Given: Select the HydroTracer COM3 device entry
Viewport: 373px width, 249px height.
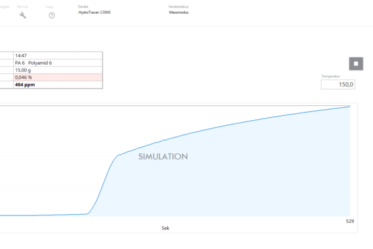Looking at the screenshot, I should (x=95, y=12).
